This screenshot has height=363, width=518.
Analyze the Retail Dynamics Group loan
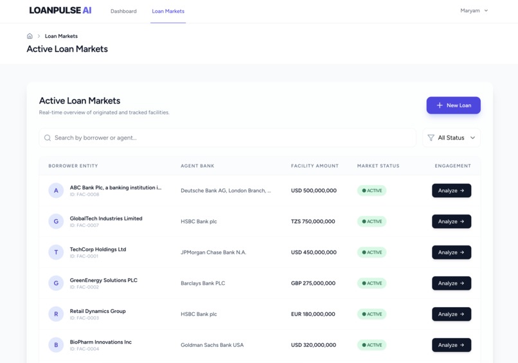[452, 314]
